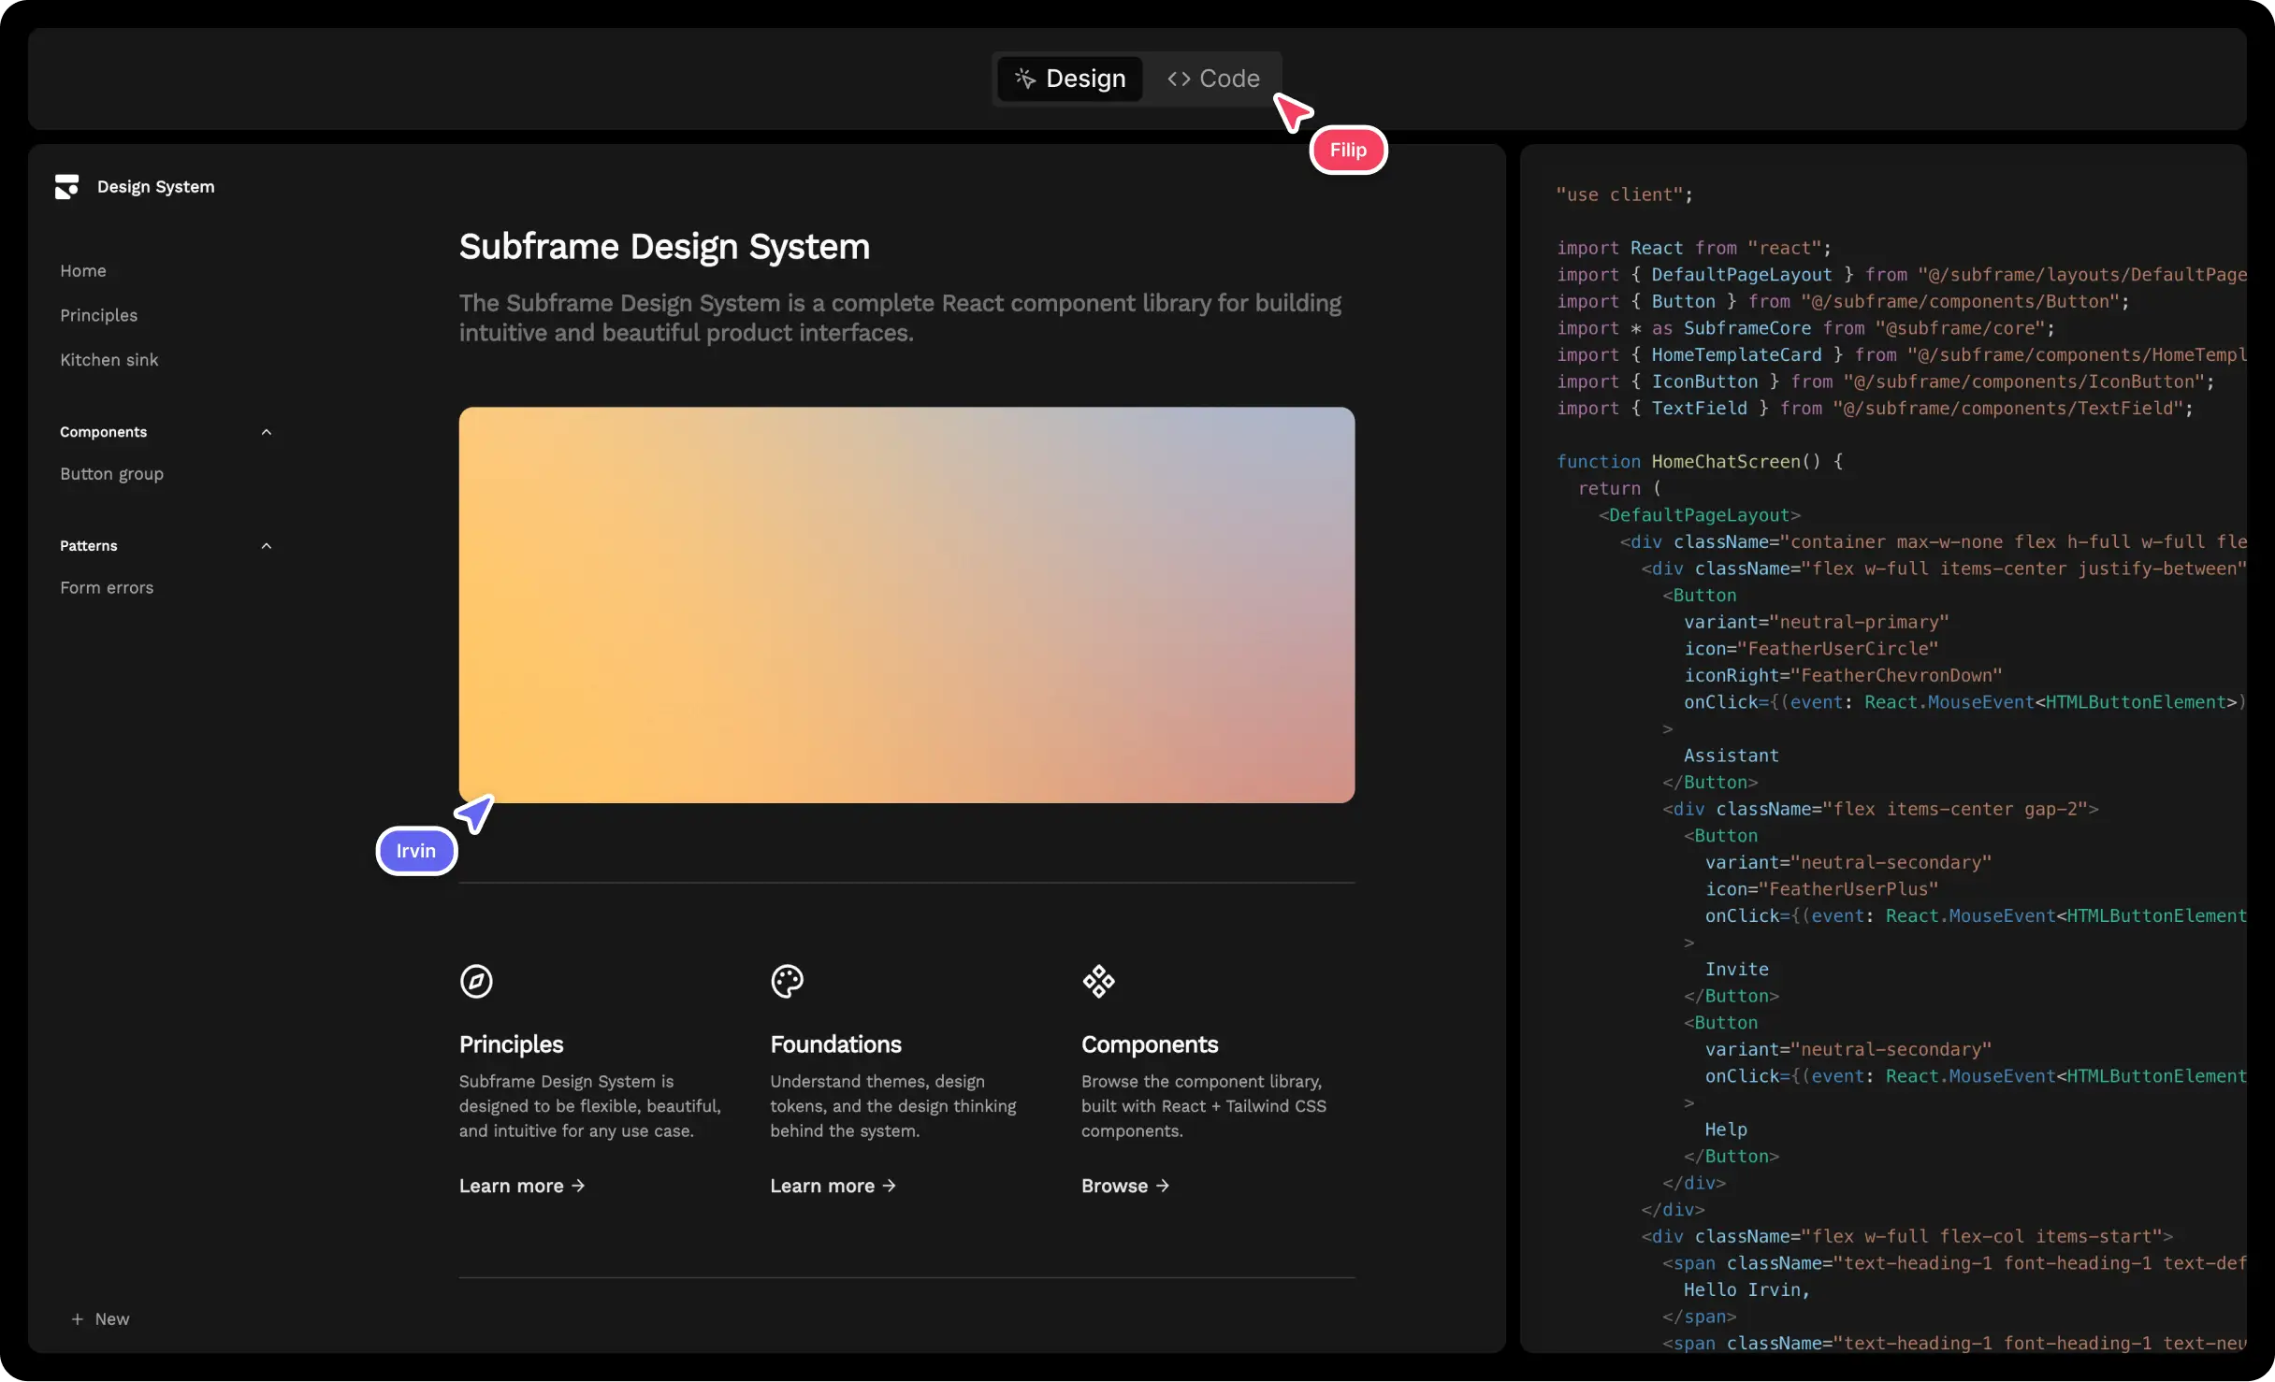
Task: Click the plus icon next to New
Action: click(x=77, y=1319)
